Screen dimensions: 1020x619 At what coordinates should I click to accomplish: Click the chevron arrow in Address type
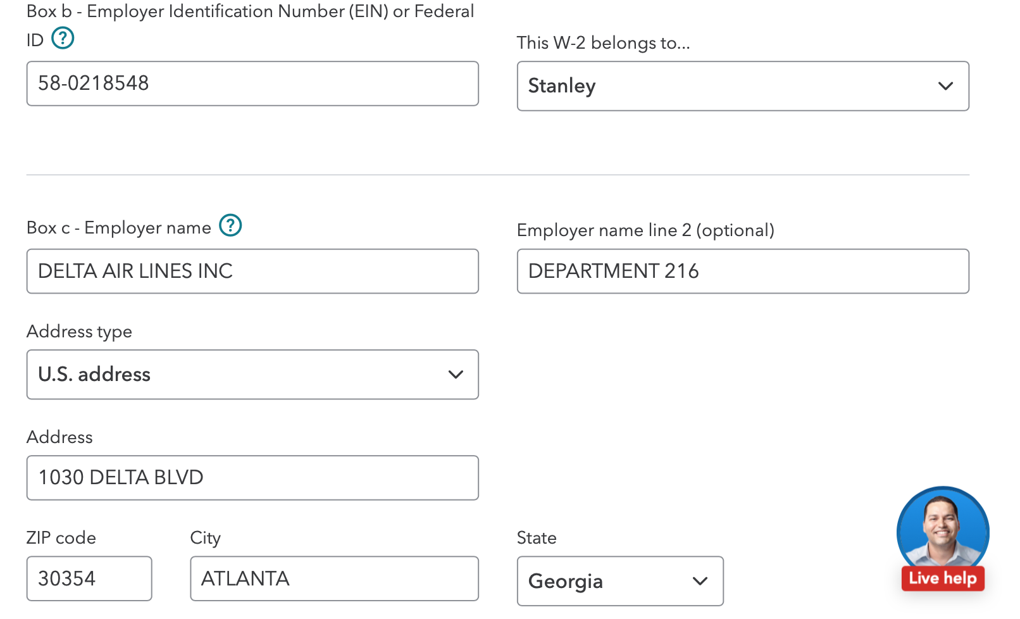[x=456, y=375]
